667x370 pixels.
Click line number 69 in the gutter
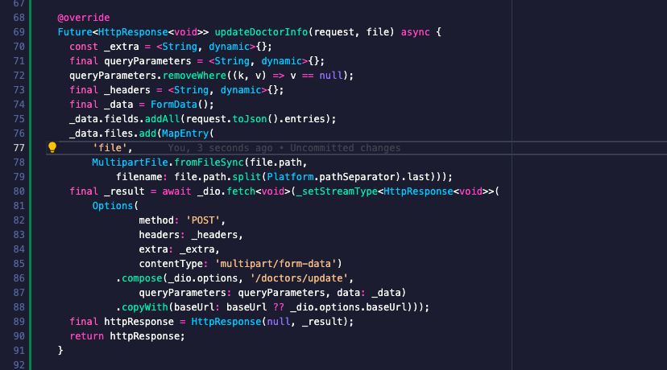point(19,32)
